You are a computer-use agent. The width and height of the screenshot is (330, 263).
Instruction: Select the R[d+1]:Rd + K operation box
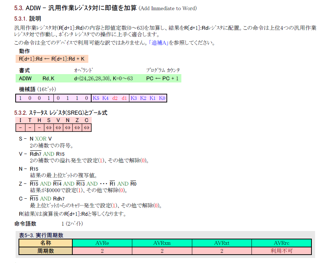point(52,59)
